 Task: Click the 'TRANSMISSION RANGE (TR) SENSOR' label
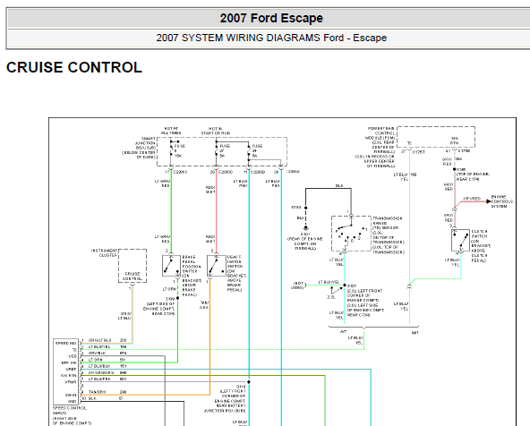point(388,235)
